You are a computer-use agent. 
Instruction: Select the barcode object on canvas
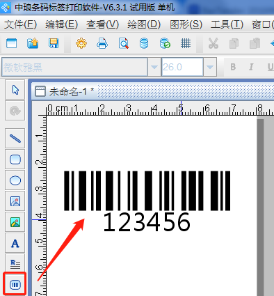click(147, 191)
